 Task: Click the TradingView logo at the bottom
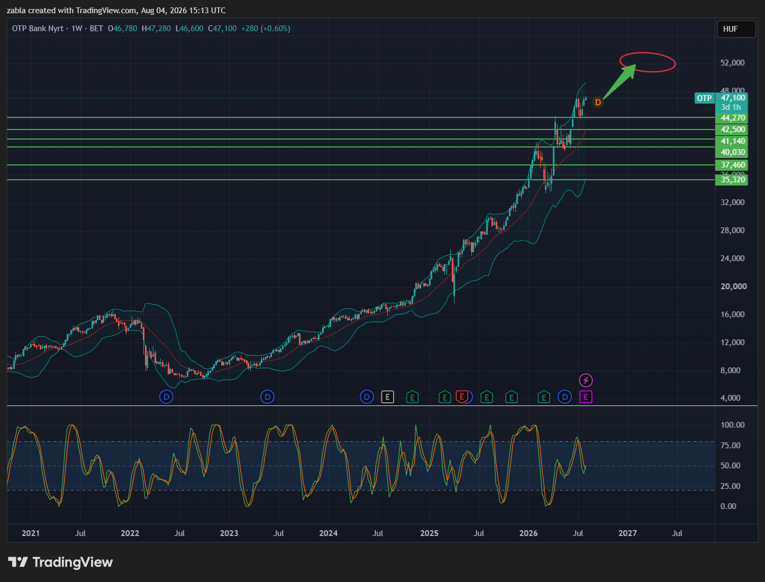[60, 562]
